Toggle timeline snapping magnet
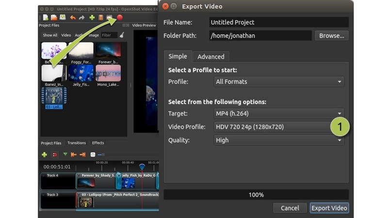Image resolution: width=388 pixels, height=218 pixels. 54,155
